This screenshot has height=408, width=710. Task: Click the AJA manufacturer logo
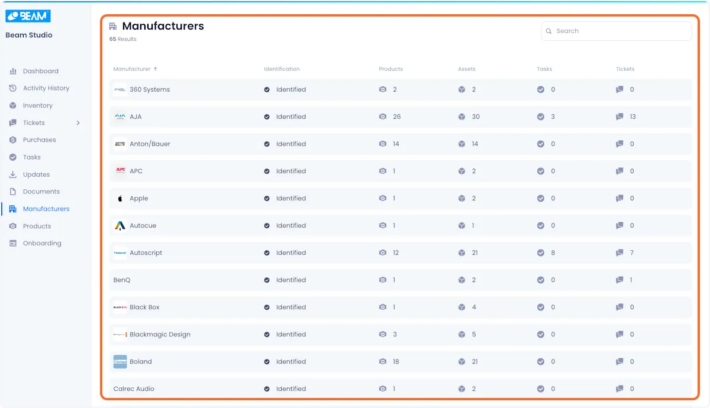120,116
